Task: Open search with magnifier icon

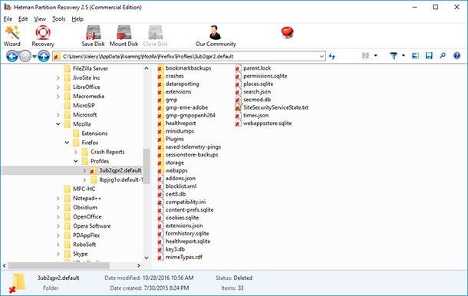Action: [x=443, y=56]
